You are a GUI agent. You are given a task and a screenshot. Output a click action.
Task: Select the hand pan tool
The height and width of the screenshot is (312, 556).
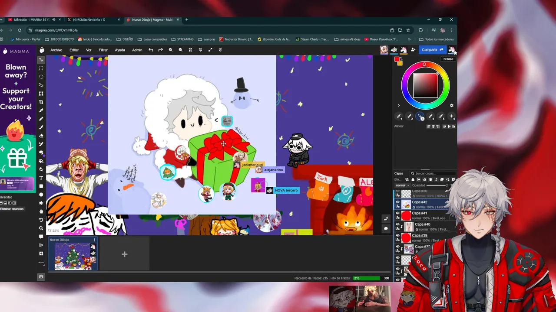point(41,211)
